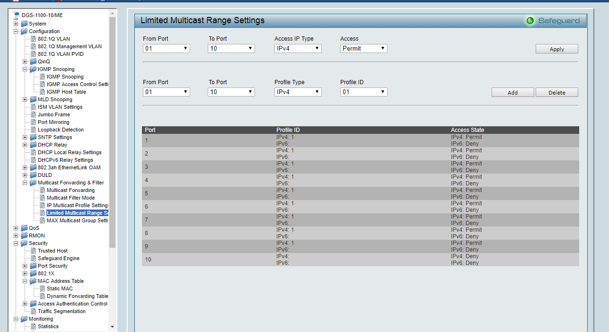Click the Jumbo Frame page icon
Viewport: 609px width, 332px height.
pos(33,114)
